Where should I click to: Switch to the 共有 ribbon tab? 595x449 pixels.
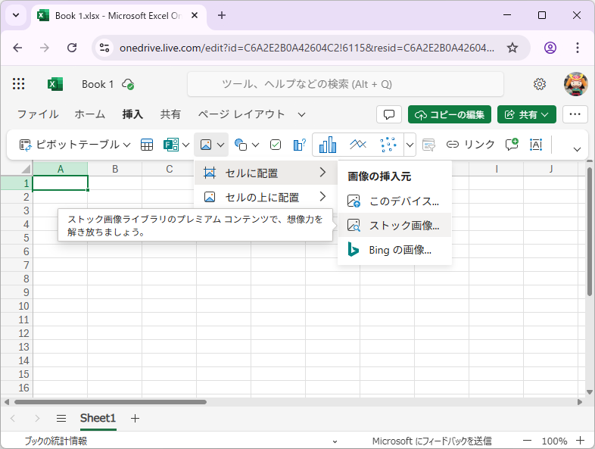pos(170,114)
